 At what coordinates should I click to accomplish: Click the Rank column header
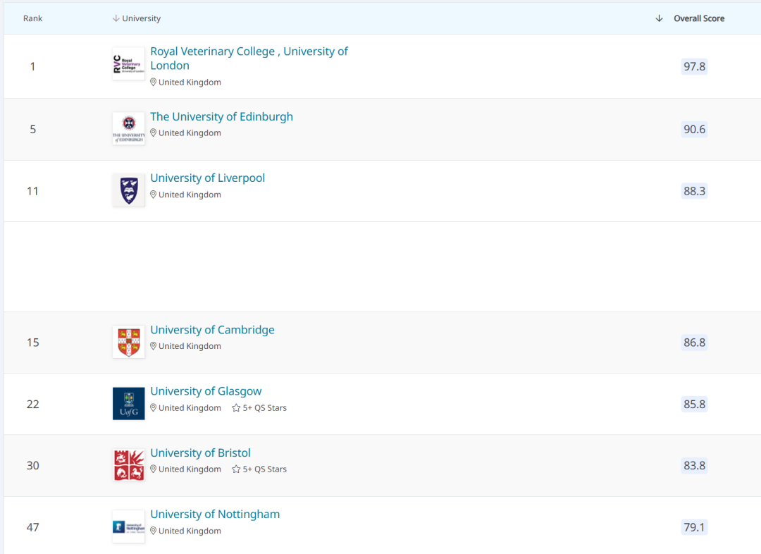click(32, 18)
